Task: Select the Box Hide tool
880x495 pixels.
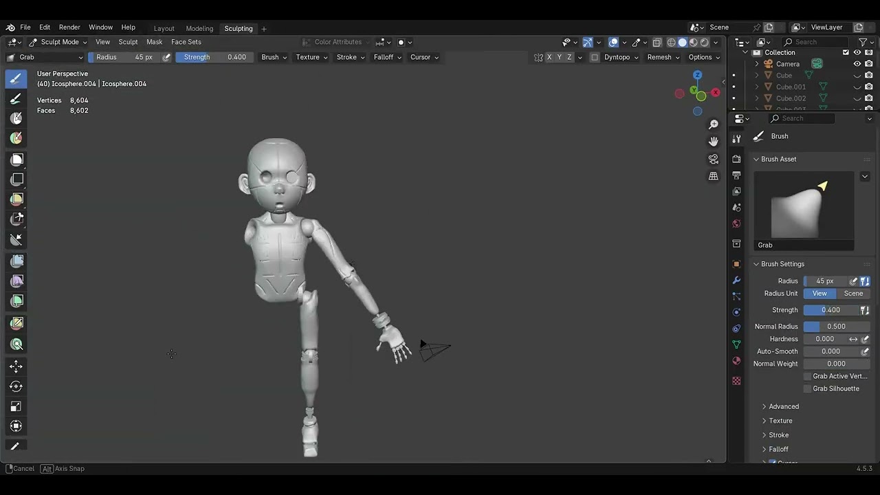Action: (x=16, y=179)
